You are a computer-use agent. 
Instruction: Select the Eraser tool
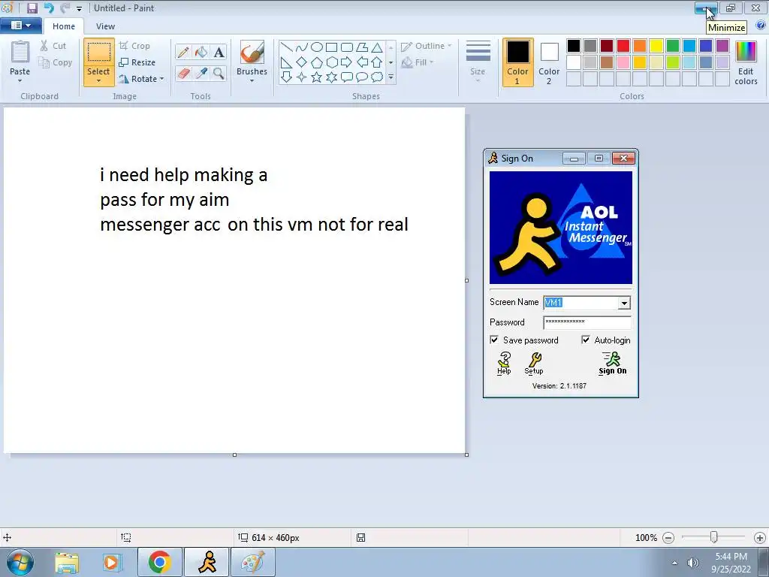[x=183, y=73]
